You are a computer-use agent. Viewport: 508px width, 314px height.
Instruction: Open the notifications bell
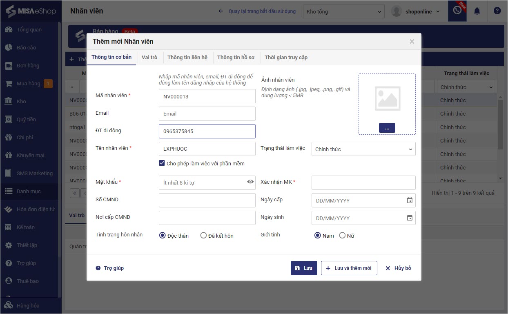click(x=477, y=11)
